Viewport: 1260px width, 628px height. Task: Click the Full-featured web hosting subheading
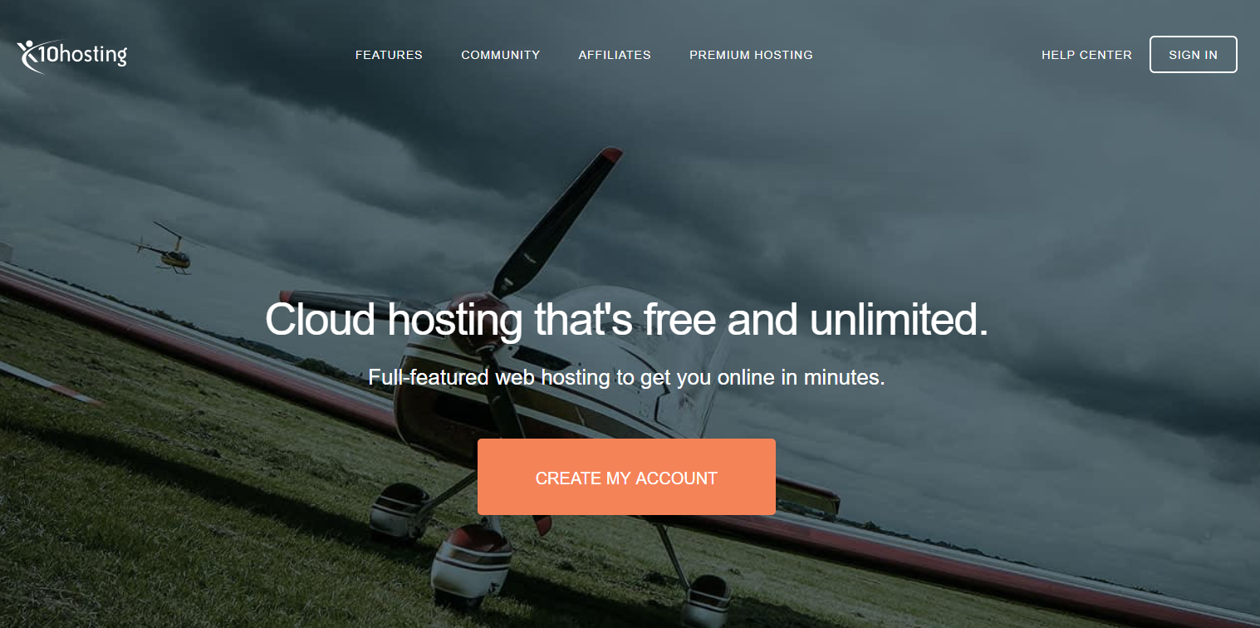[x=627, y=377]
